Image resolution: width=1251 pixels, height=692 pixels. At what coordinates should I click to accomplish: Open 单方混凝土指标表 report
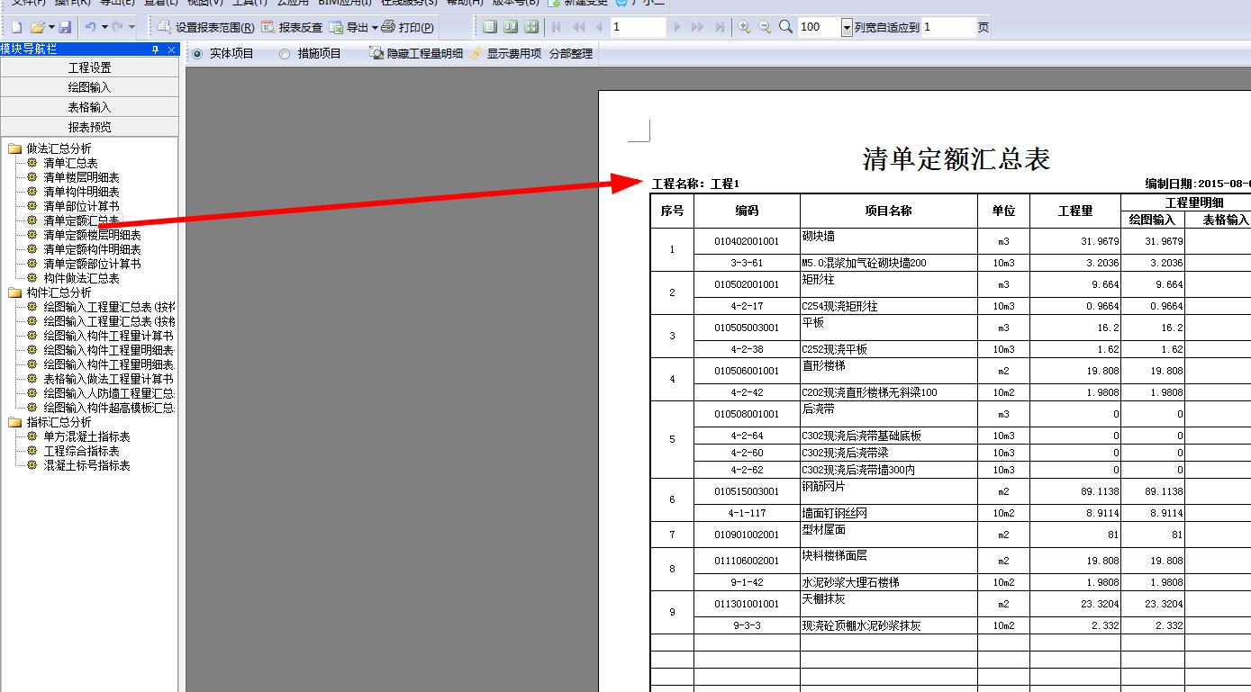click(x=87, y=436)
